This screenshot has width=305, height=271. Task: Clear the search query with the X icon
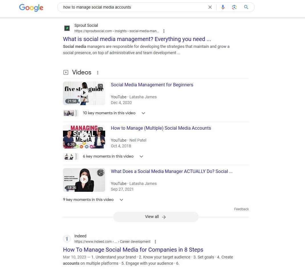[210, 7]
